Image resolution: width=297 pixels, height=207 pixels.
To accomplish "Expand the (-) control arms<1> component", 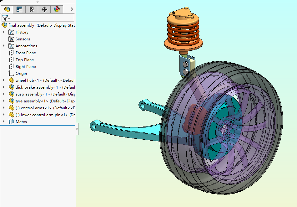I will click(4, 108).
